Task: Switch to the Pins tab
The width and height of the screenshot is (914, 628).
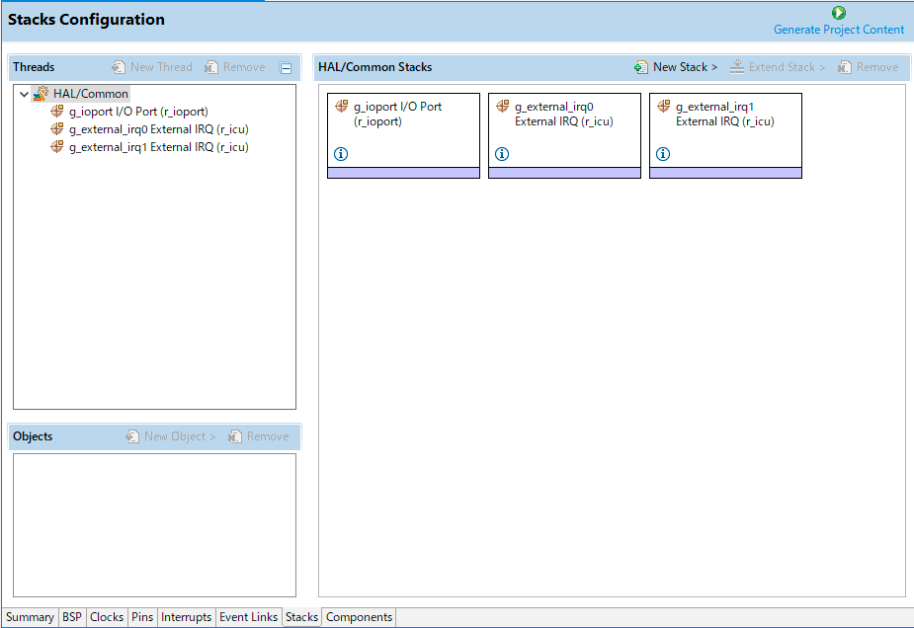Action: tap(142, 617)
